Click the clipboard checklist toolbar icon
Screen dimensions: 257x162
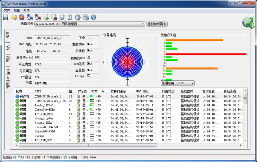pos(70,17)
